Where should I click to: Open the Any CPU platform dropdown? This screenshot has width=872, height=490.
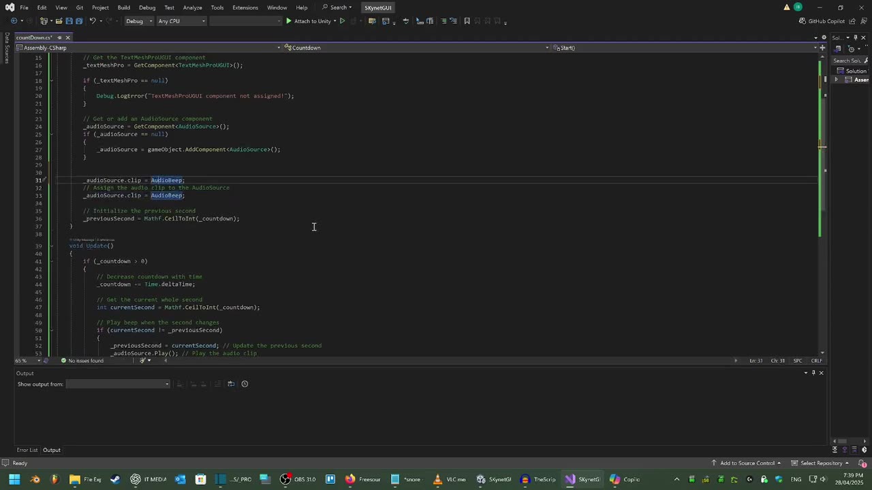tap(181, 21)
